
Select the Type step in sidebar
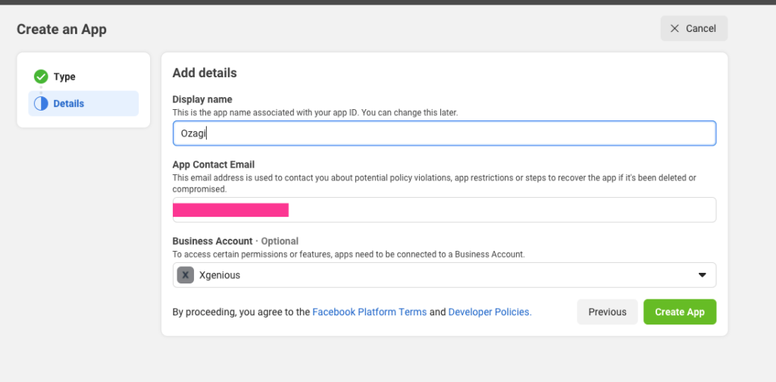pyautogui.click(x=83, y=77)
